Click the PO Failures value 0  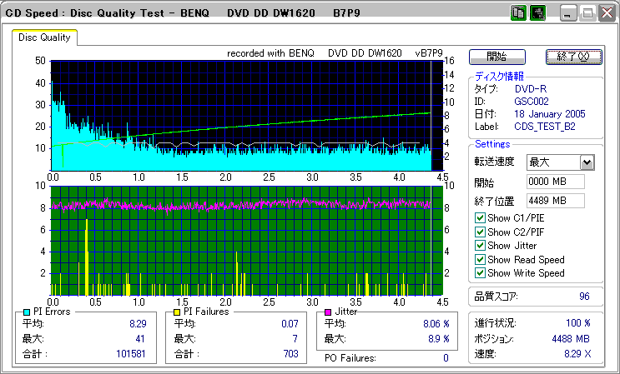point(446,358)
